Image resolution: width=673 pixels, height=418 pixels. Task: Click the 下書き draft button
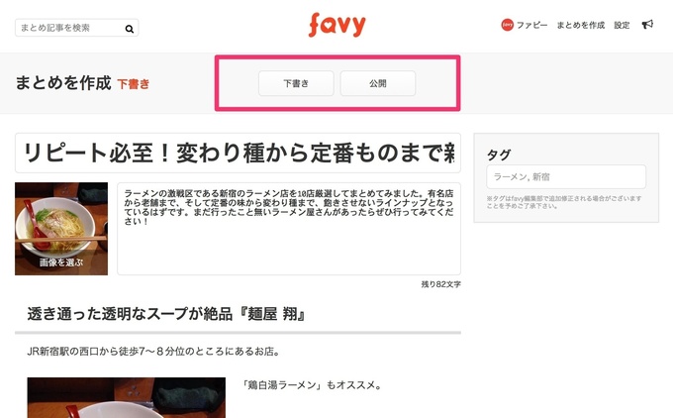(296, 83)
